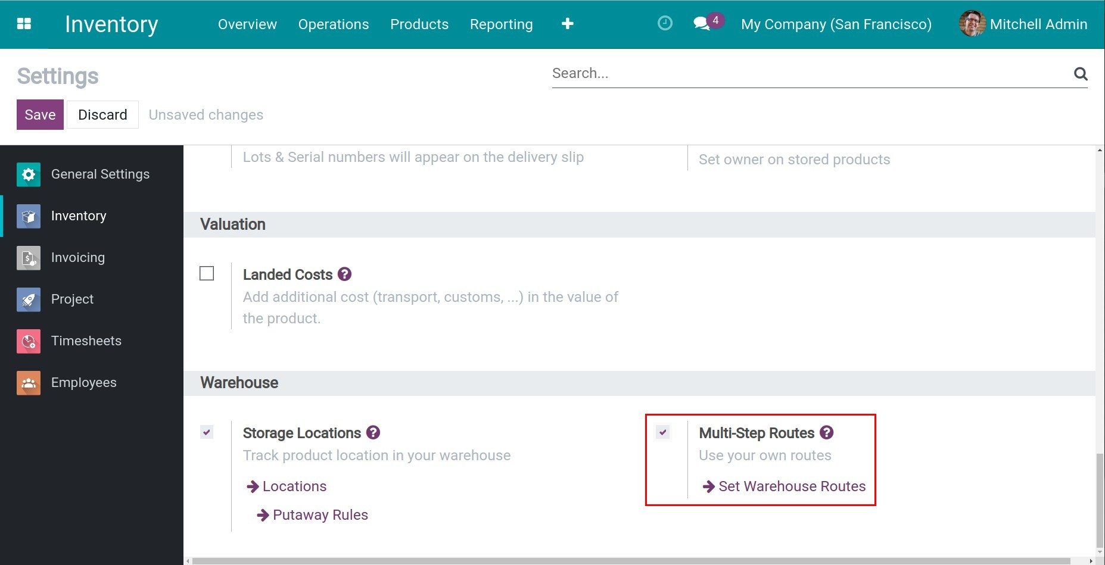Open My Company (San Francisco) switcher
The height and width of the screenshot is (565, 1105).
836,24
